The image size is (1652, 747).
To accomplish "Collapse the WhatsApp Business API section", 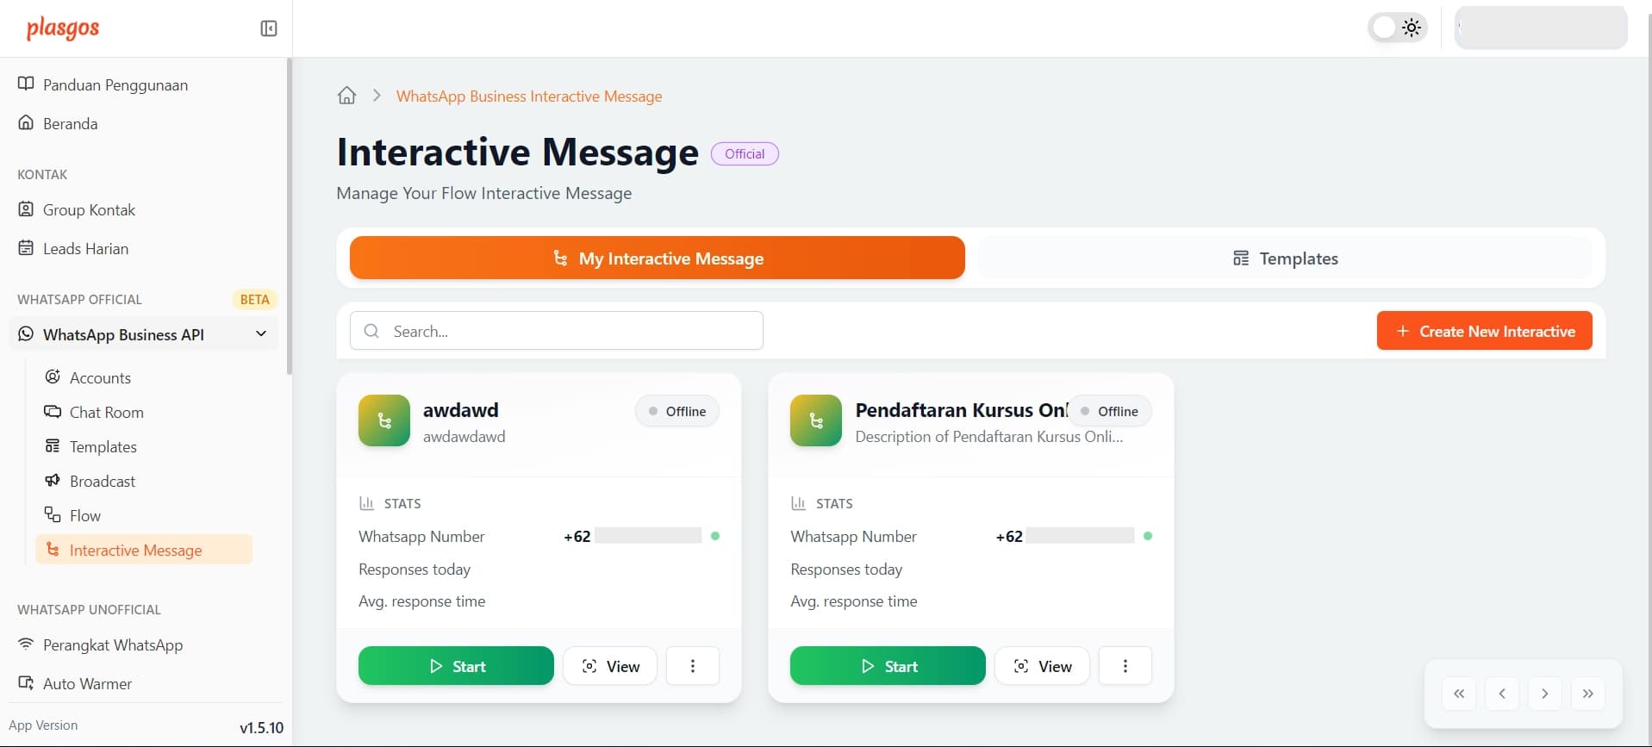I will [x=261, y=333].
